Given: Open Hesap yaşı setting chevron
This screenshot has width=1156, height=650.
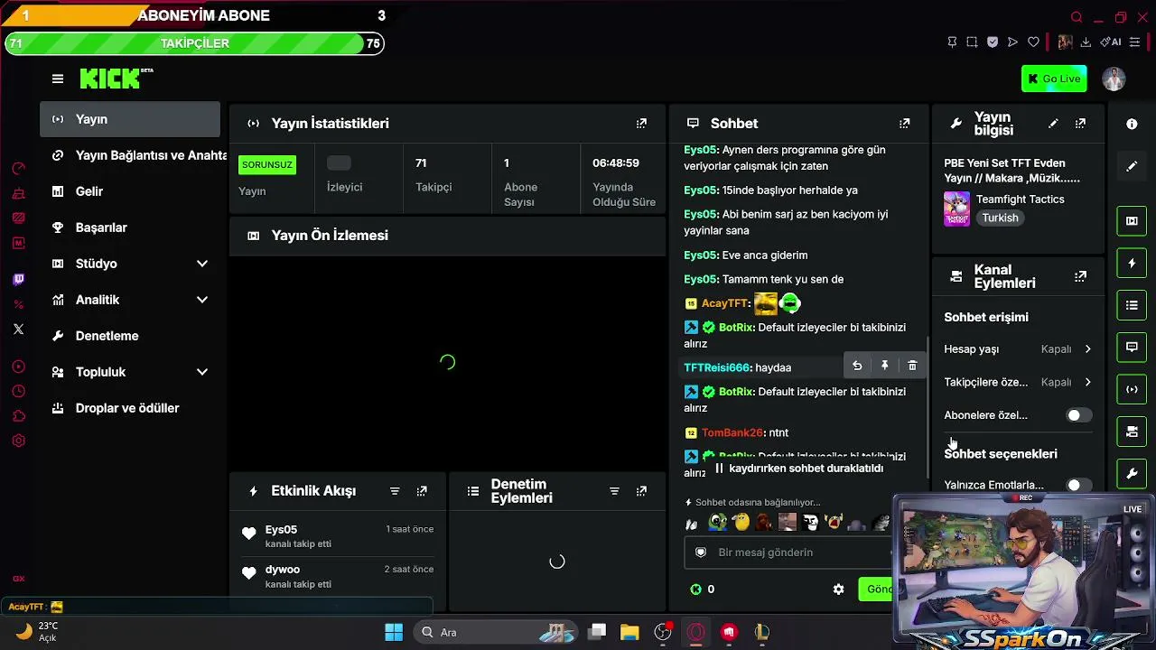Looking at the screenshot, I should pos(1087,349).
